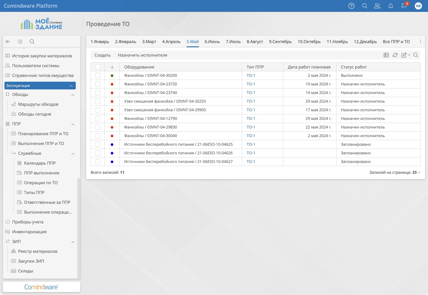Click red status dot of 03VNT-04-29830
Screen dimensions: 428x295
click(x=112, y=127)
